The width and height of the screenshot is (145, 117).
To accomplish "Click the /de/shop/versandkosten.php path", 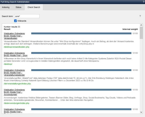I will point(17,47).
